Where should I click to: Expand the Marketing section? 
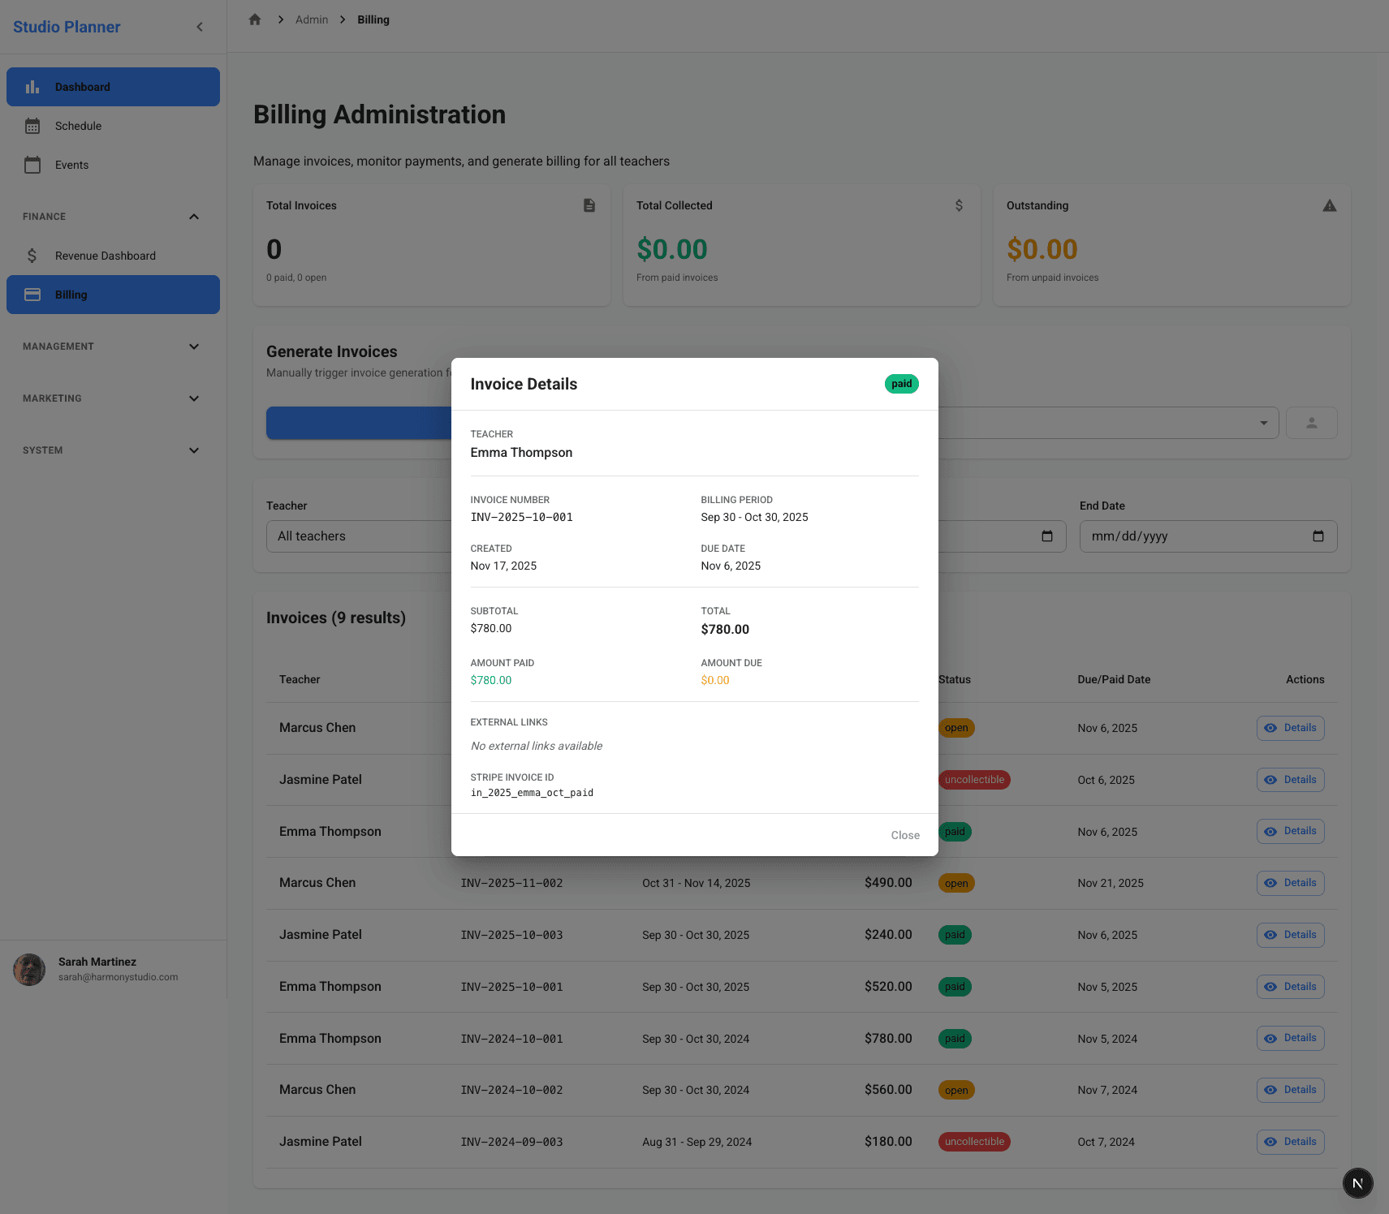(x=193, y=398)
